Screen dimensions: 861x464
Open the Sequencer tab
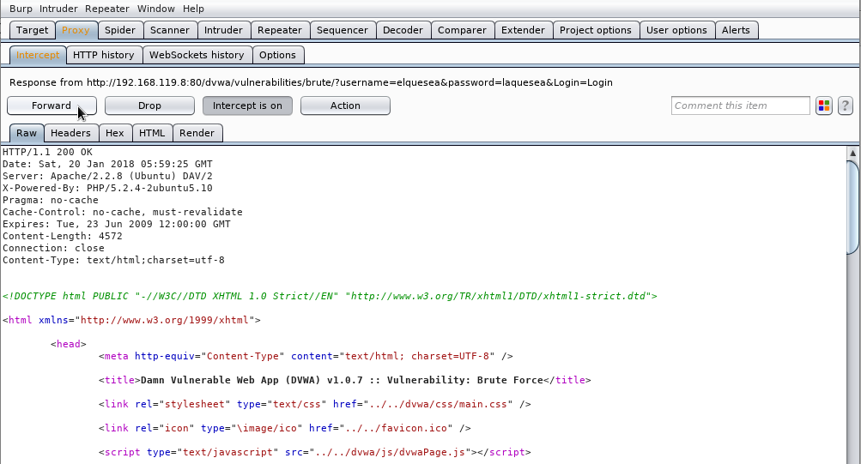343,30
